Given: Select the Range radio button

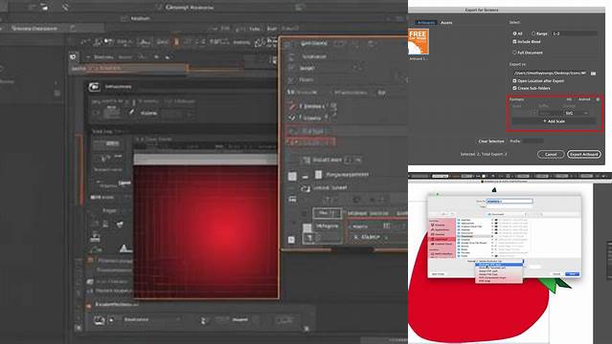Looking at the screenshot, I should (x=533, y=33).
